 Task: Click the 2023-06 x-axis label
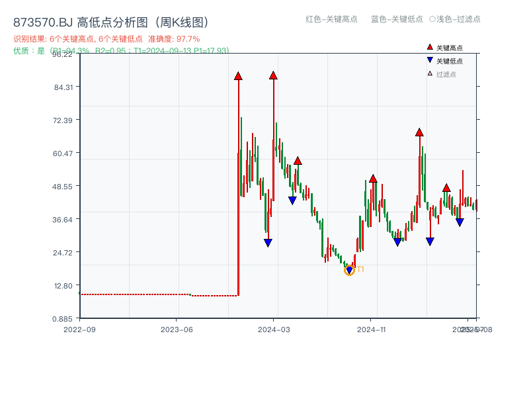pos(177,330)
